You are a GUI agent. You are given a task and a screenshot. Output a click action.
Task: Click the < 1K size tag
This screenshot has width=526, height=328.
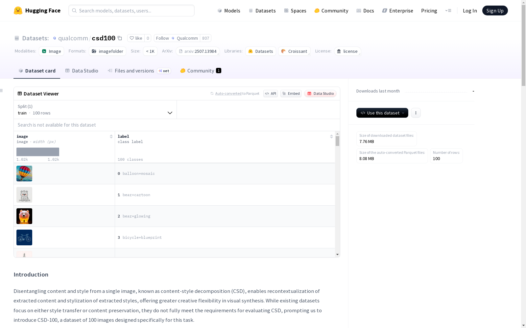pyautogui.click(x=150, y=51)
